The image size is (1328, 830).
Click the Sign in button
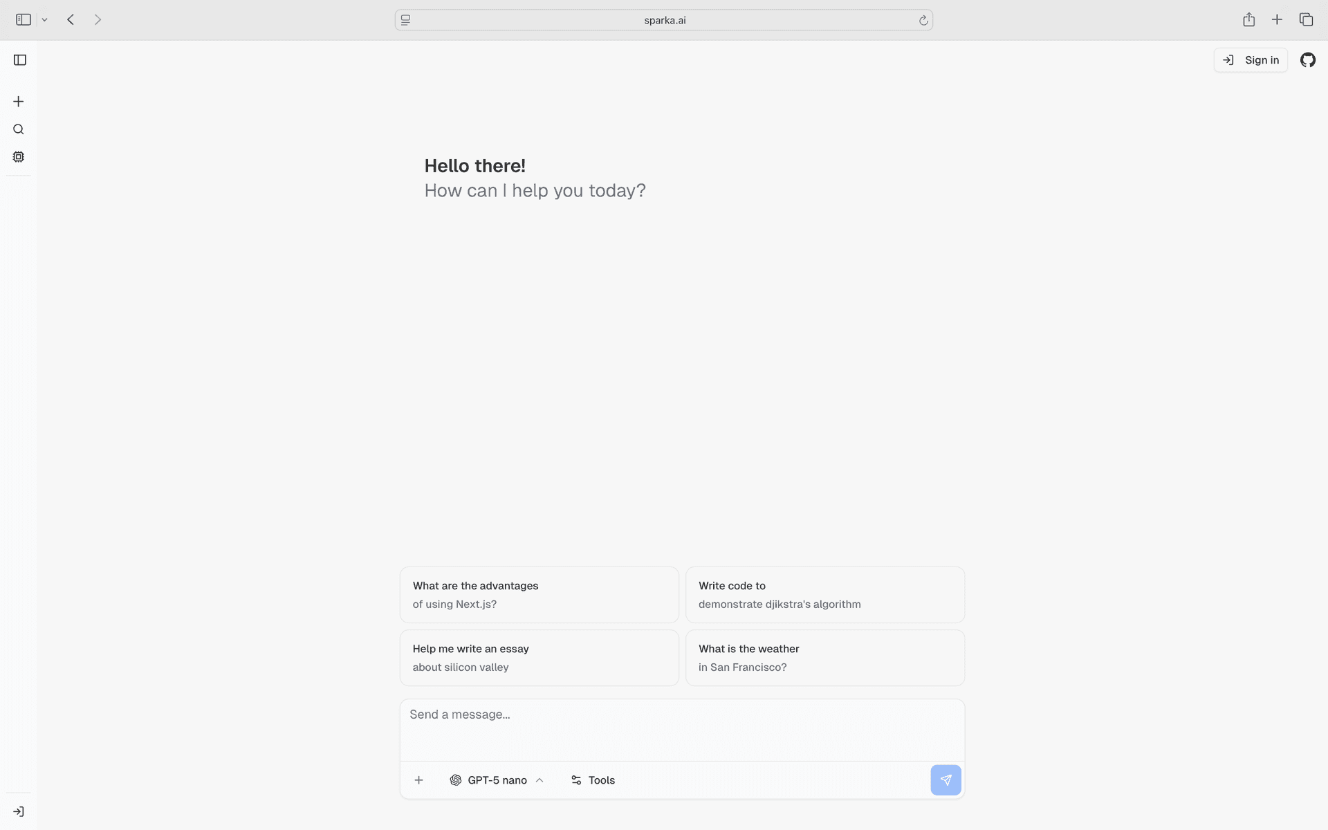point(1251,60)
